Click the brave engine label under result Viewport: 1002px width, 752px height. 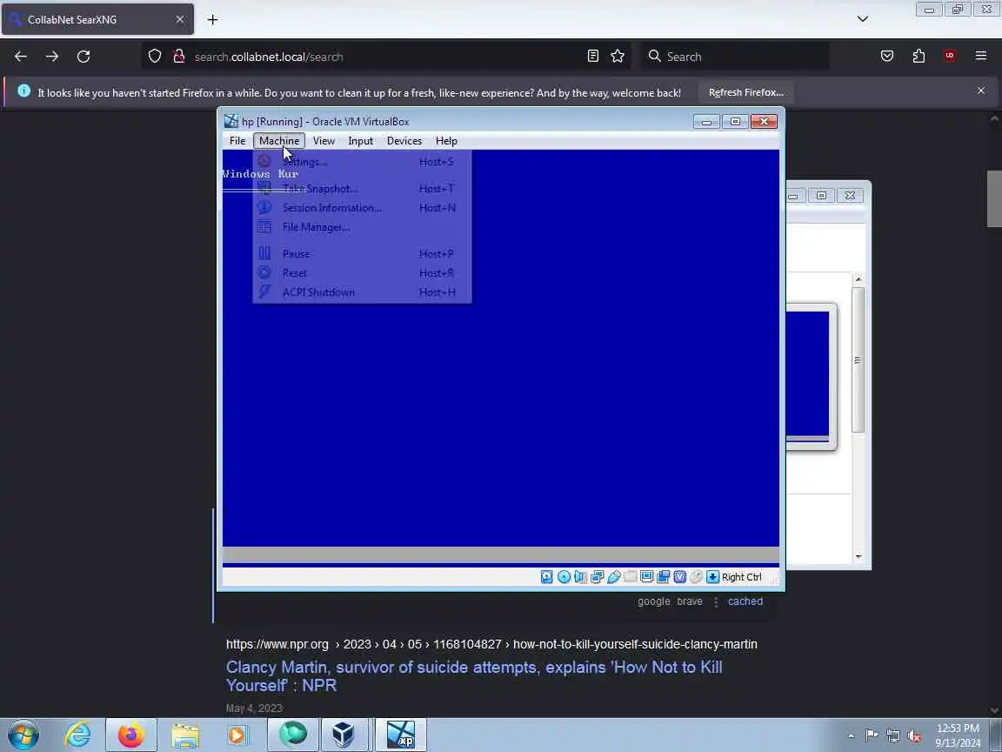tap(690, 601)
